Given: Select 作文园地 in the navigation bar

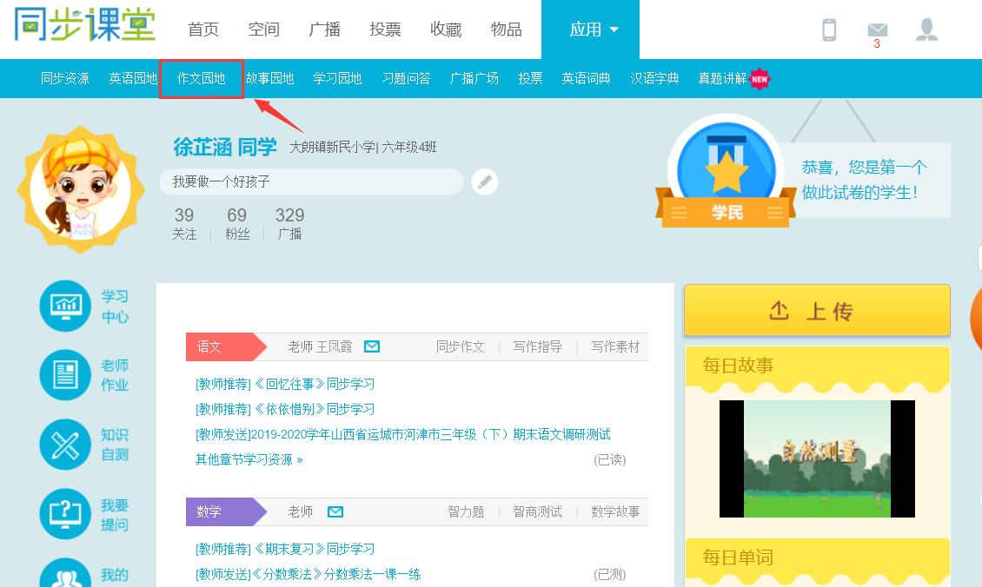Looking at the screenshot, I should 202,78.
